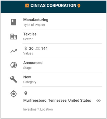This screenshot has width=107, height=119.
Task: Click the crosshair target icon for location
Action: pyautogui.click(x=14, y=94)
